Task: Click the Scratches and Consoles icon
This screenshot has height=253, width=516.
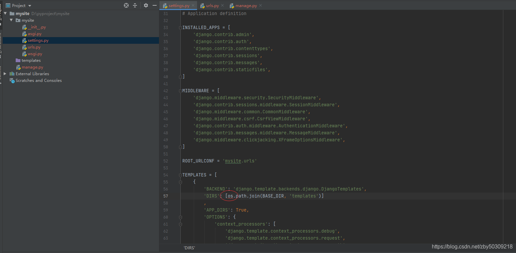Action: tap(12, 80)
